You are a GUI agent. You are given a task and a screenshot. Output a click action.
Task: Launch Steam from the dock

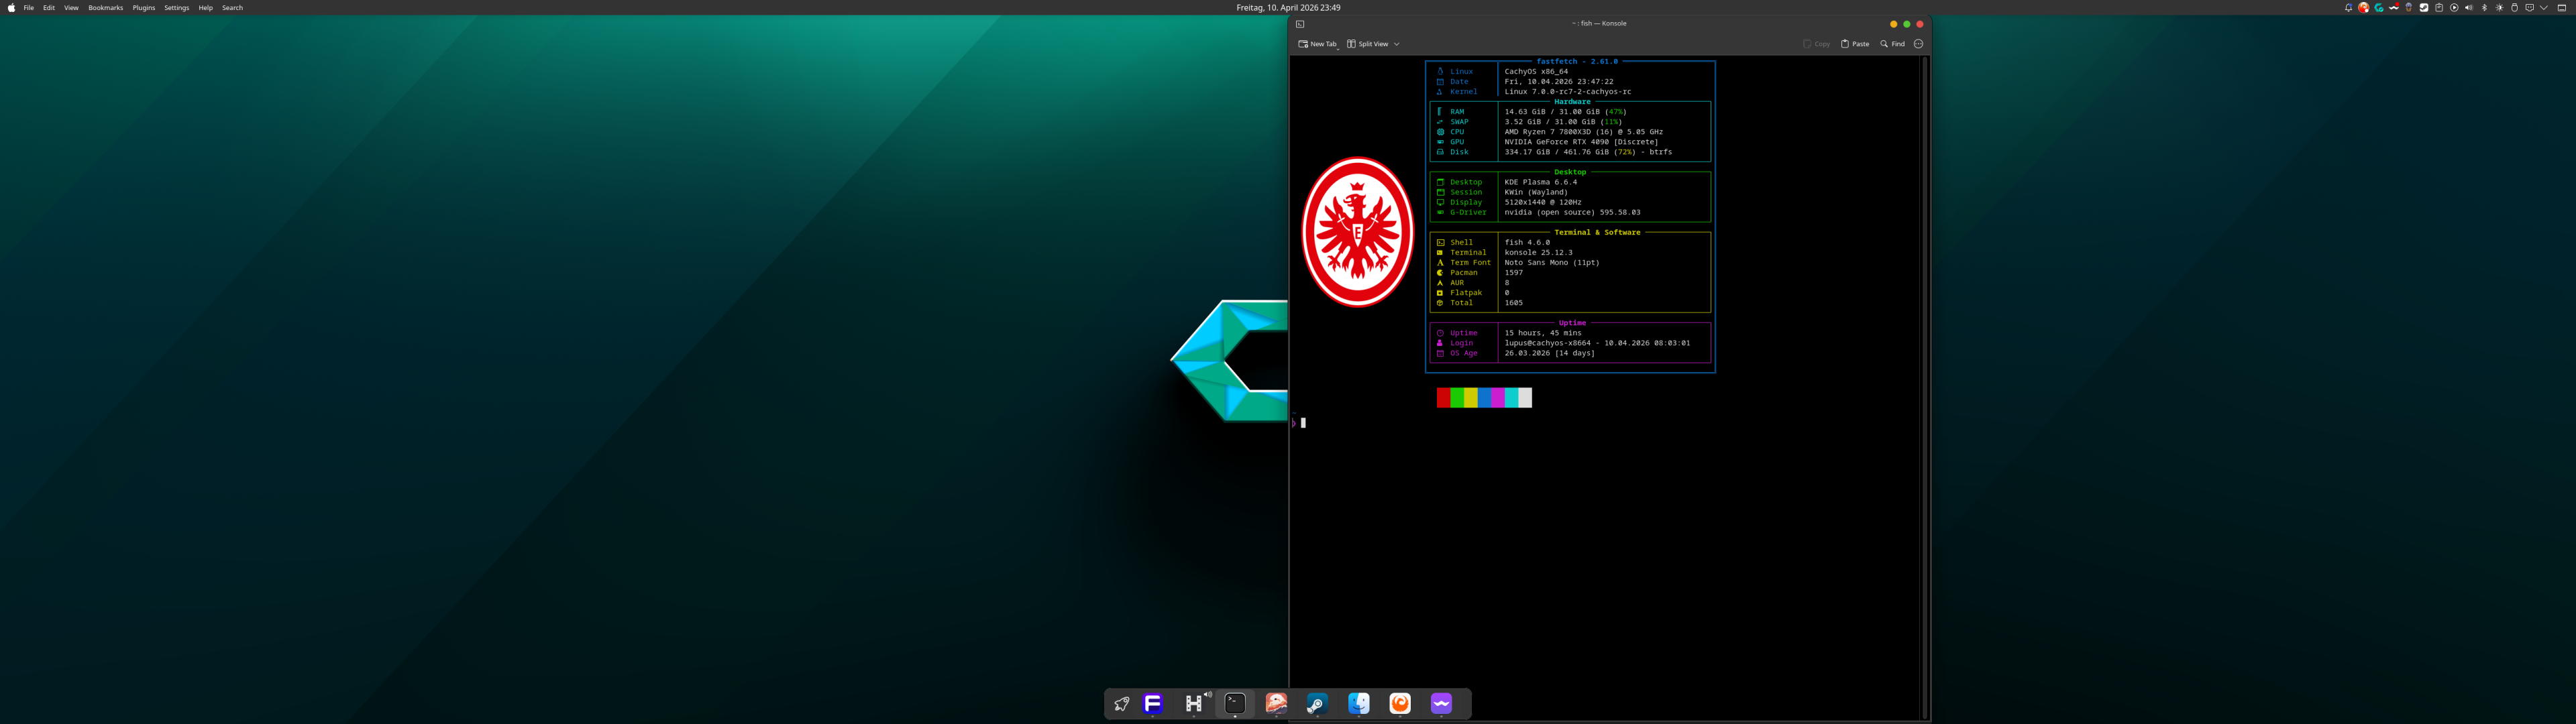tap(1317, 704)
